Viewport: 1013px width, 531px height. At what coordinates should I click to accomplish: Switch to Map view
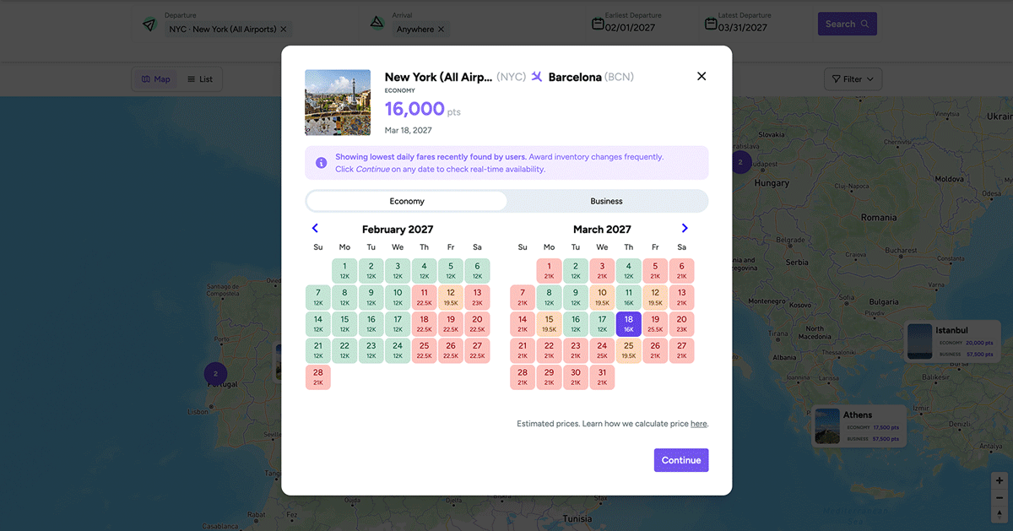pos(156,79)
